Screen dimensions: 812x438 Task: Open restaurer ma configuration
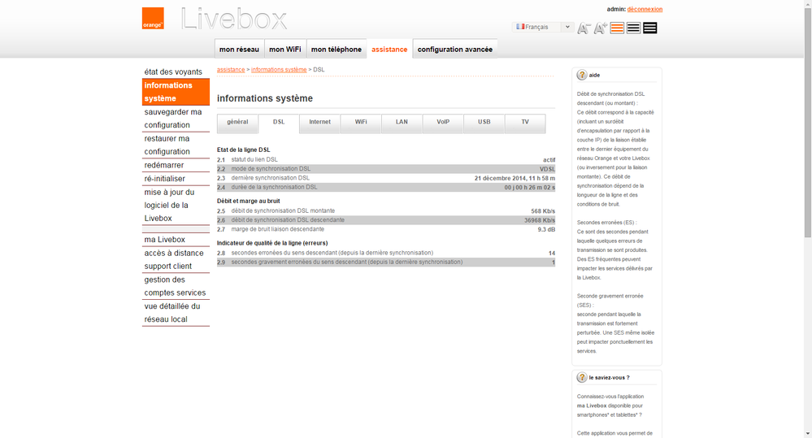pyautogui.click(x=176, y=145)
